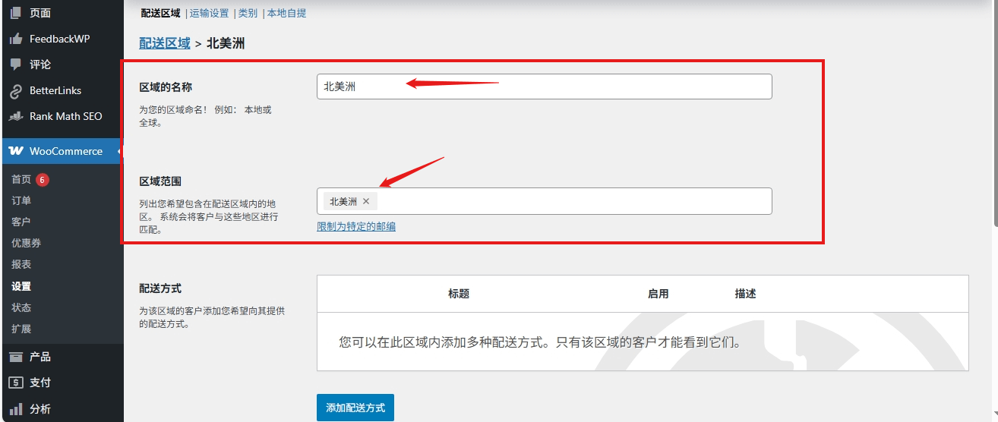
Task: Click the Rank Math SEO chart icon
Action: point(15,116)
